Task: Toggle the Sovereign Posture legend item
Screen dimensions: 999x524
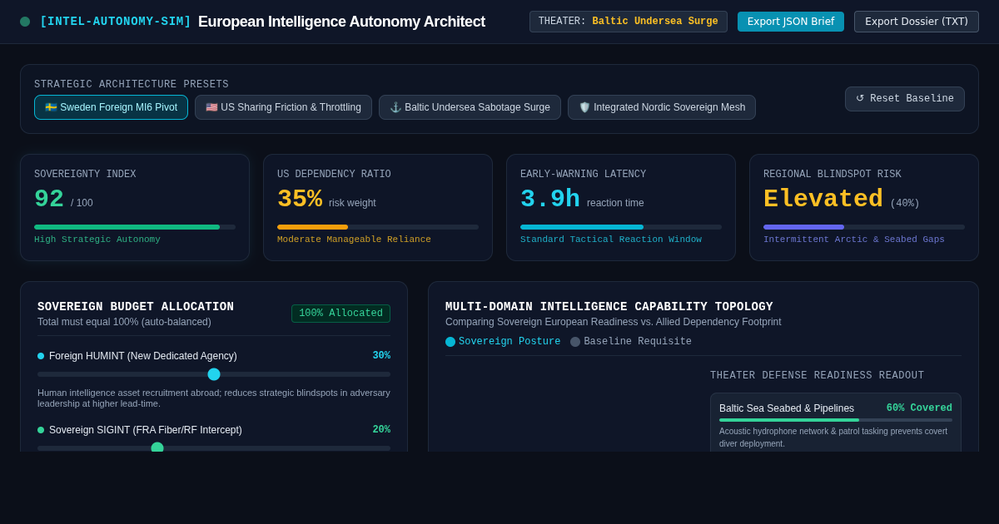Action: pyautogui.click(x=503, y=342)
